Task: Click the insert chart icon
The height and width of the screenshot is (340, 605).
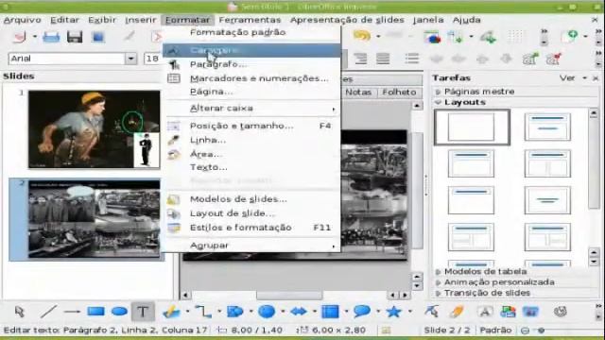Action: (x=432, y=37)
